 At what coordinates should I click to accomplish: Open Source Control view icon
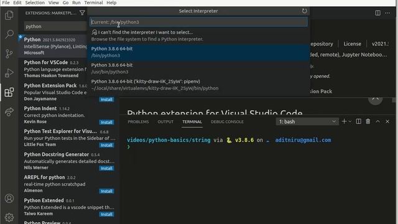click(x=9, y=54)
